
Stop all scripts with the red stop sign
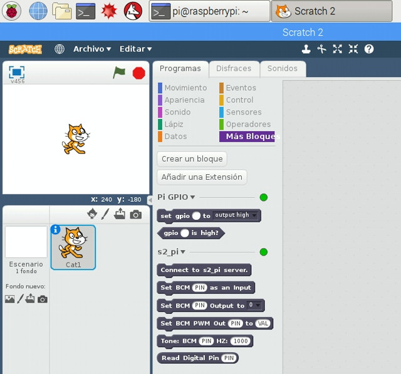[139, 73]
